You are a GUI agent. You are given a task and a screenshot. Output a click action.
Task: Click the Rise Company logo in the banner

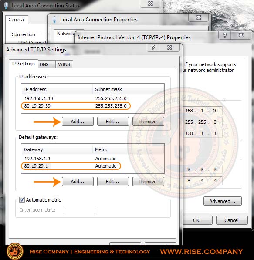[15, 251]
